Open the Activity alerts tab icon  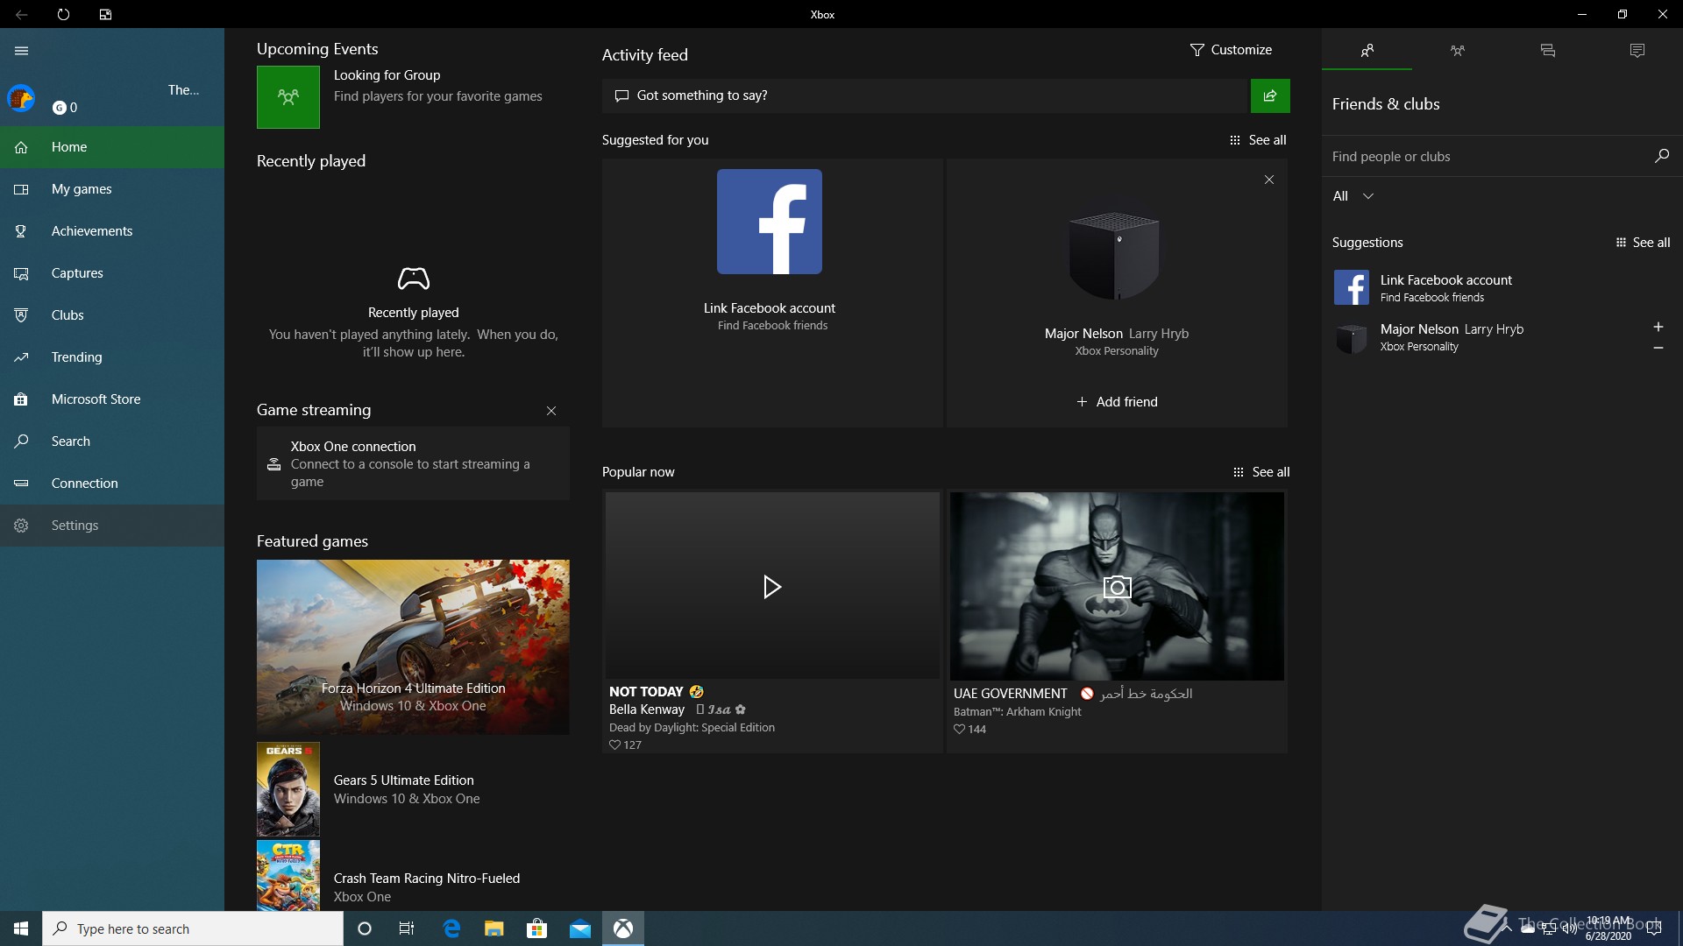tap(1637, 51)
